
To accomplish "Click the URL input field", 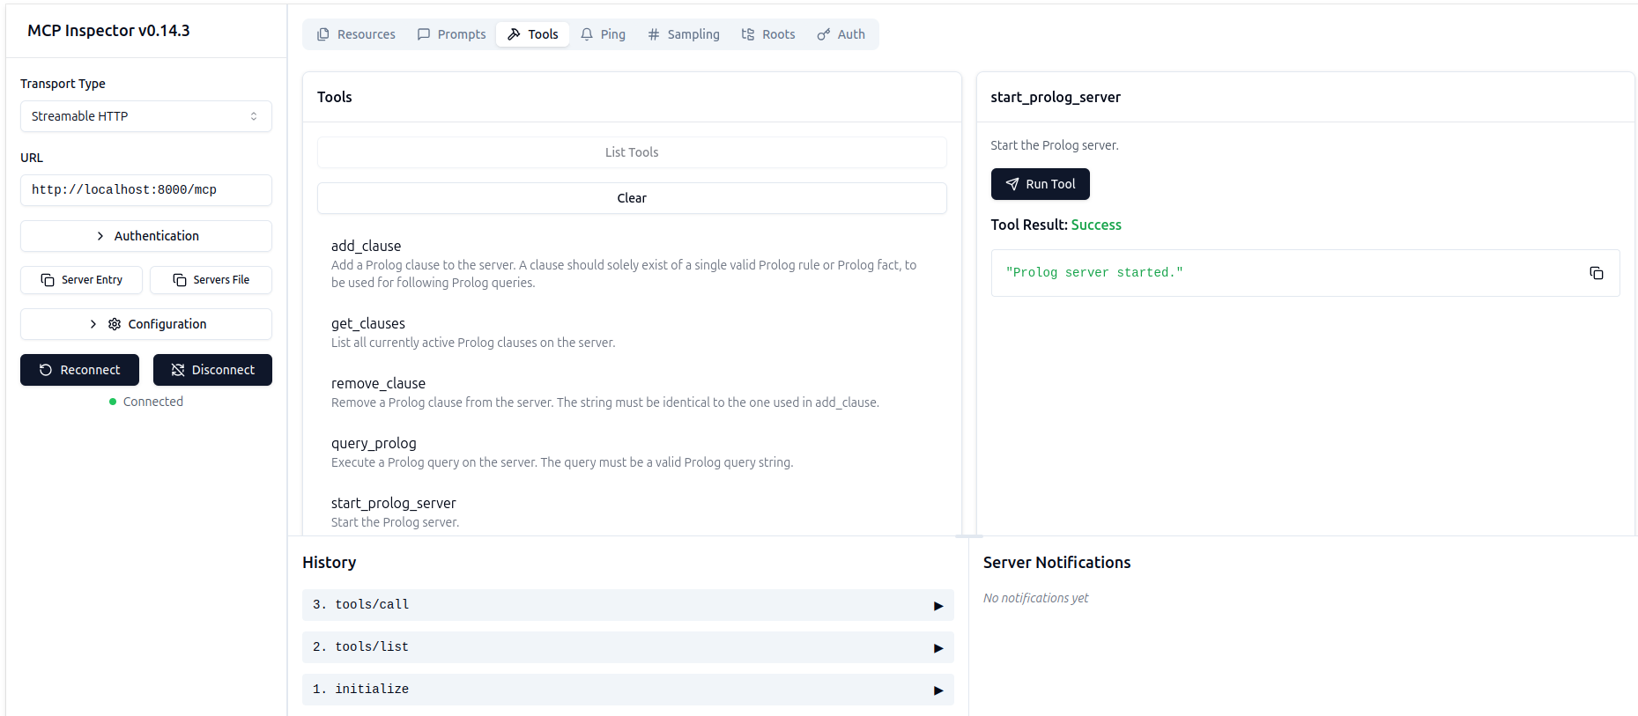I will (x=146, y=190).
